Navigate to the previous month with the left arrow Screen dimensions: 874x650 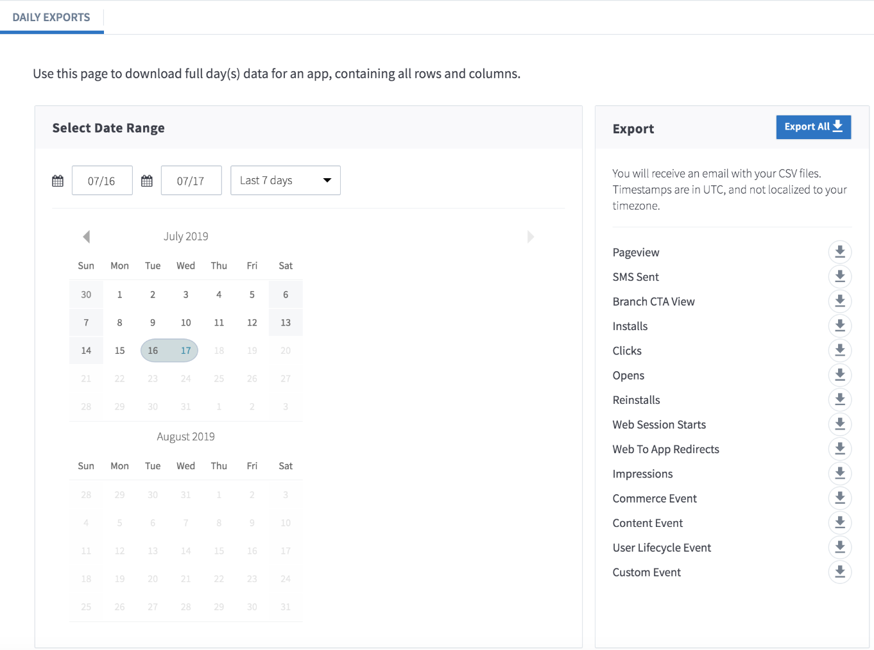tap(86, 237)
